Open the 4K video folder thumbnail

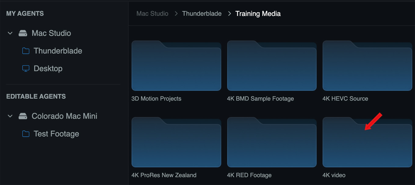[367, 142]
